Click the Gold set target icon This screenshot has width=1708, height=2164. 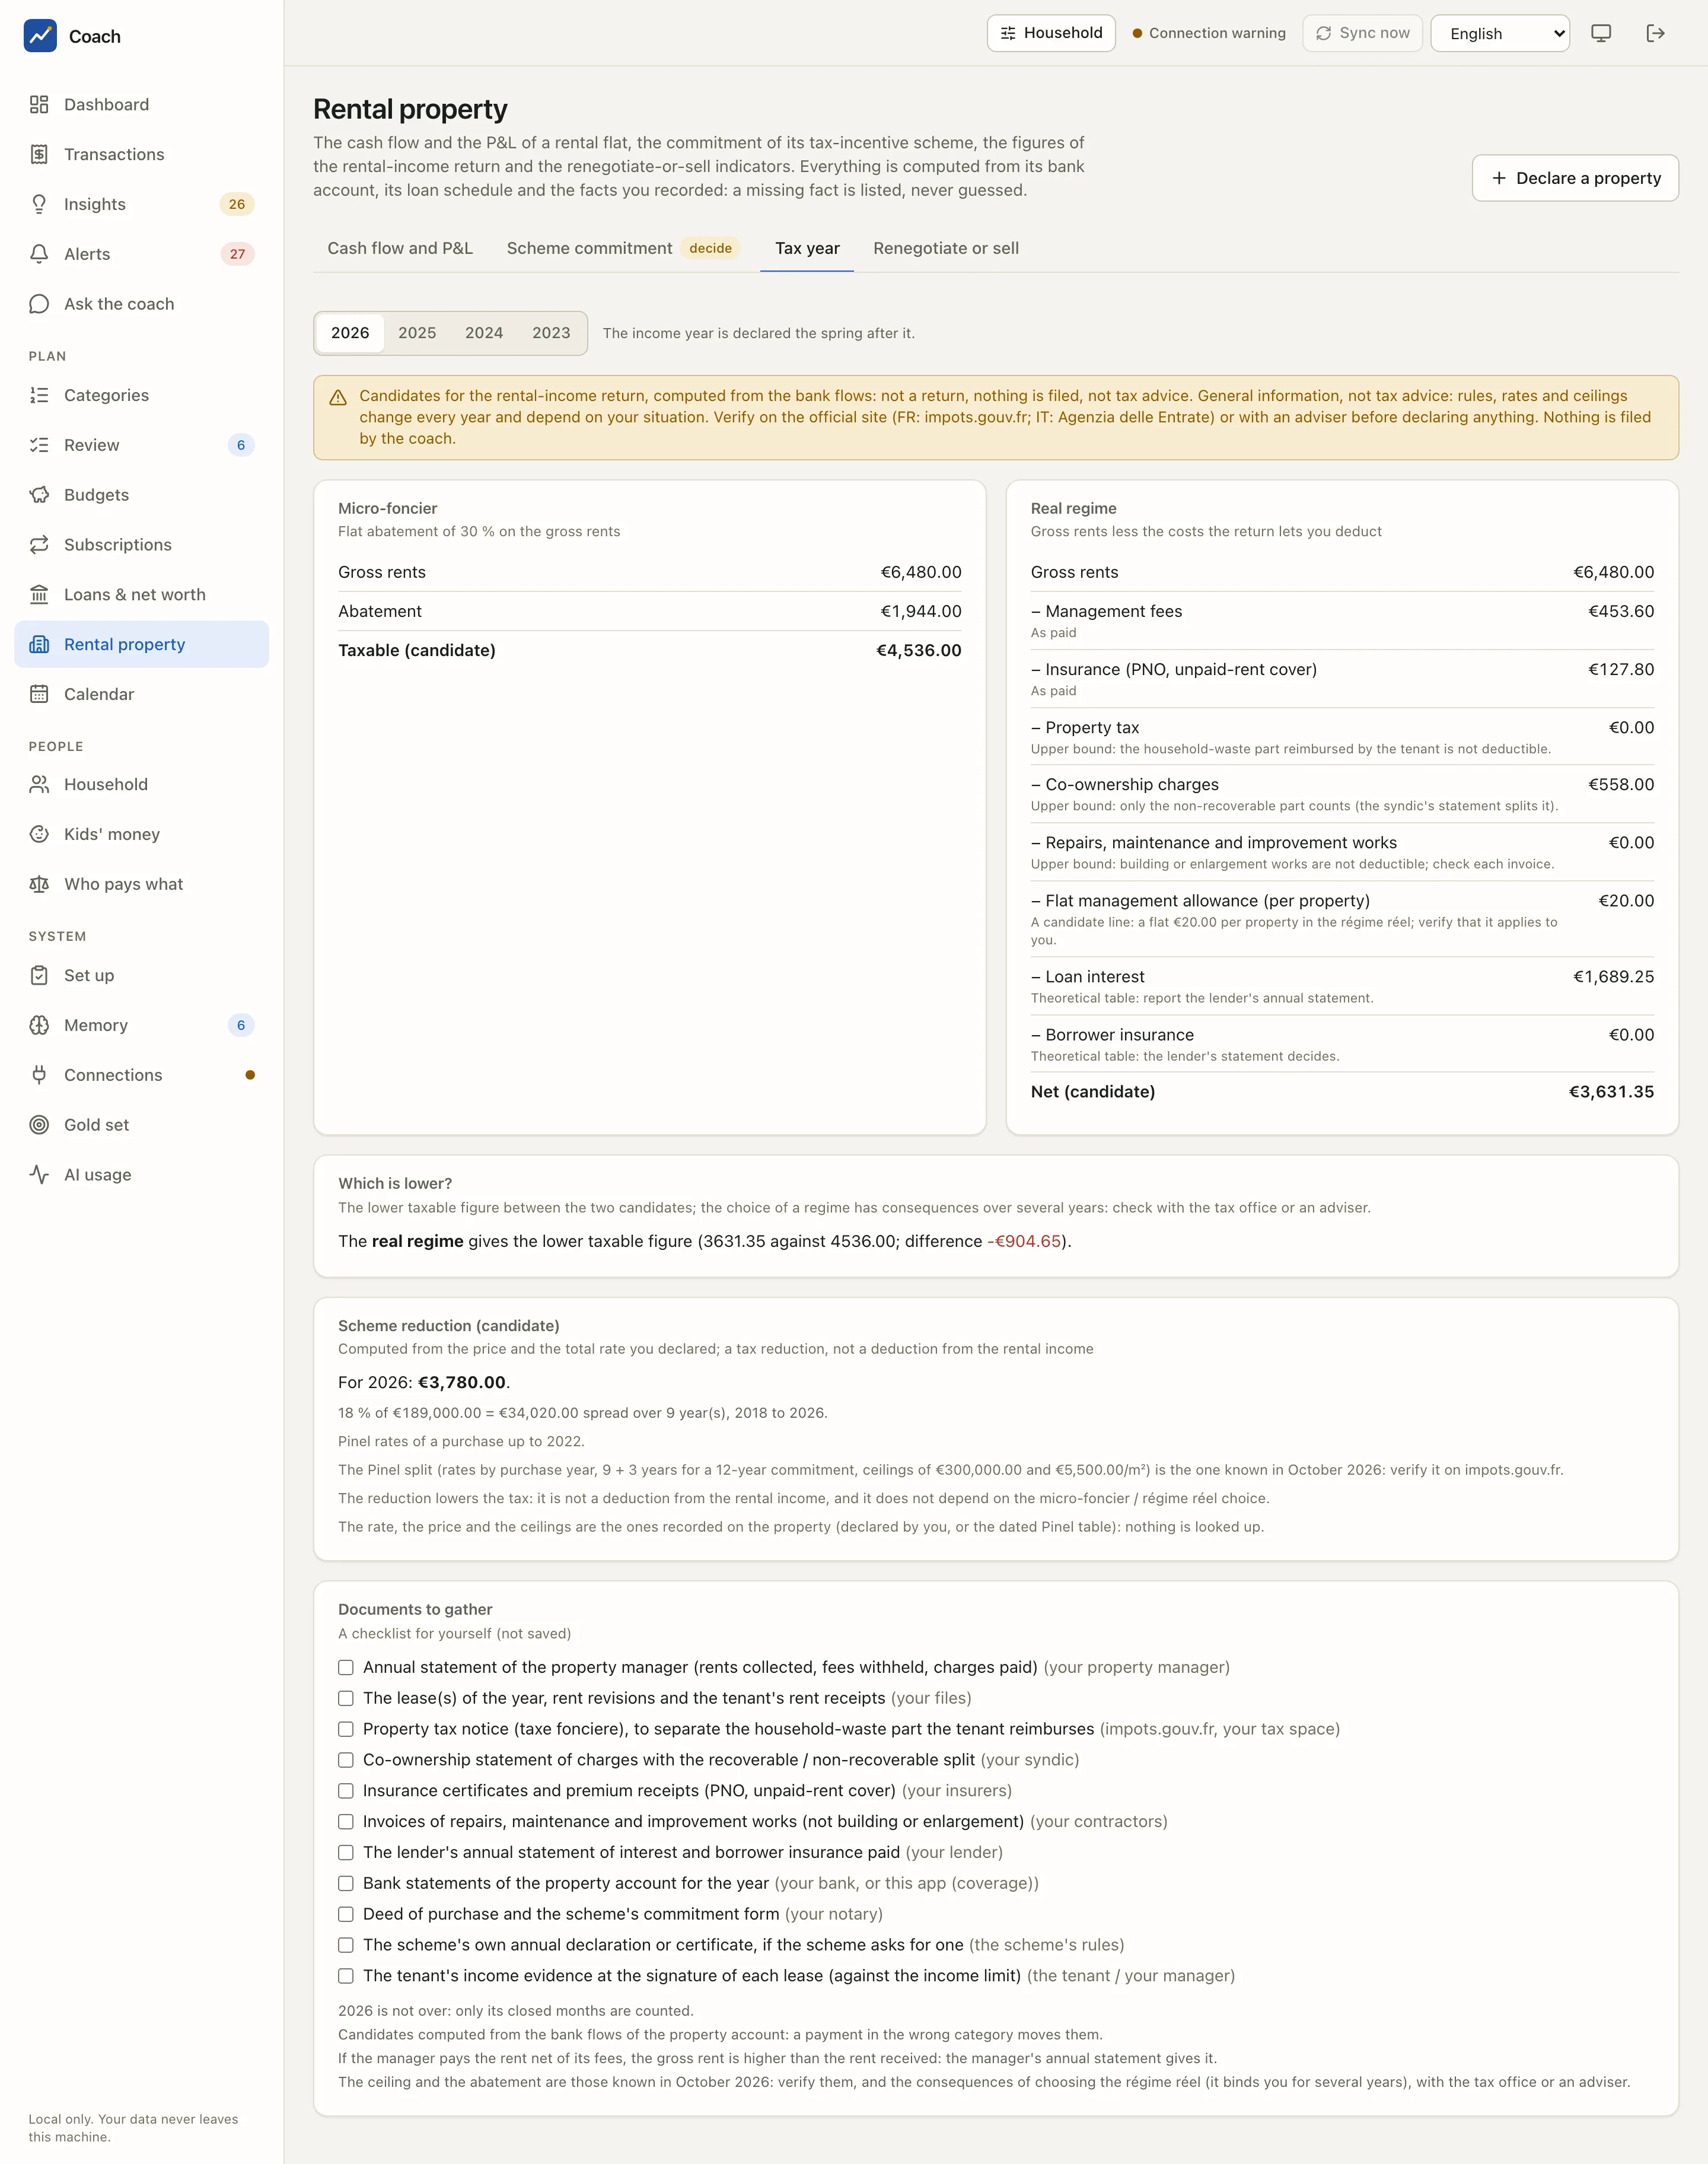coord(39,1125)
